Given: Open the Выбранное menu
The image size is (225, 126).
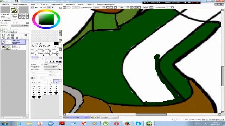Looking at the screenshot, I should coord(57,5).
